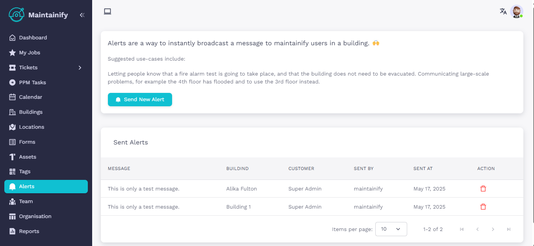The height and width of the screenshot is (246, 534).
Task: Open the Items per page dropdown
Action: tap(391, 229)
